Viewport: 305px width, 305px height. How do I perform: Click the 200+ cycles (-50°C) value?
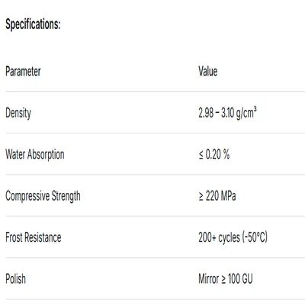(233, 237)
